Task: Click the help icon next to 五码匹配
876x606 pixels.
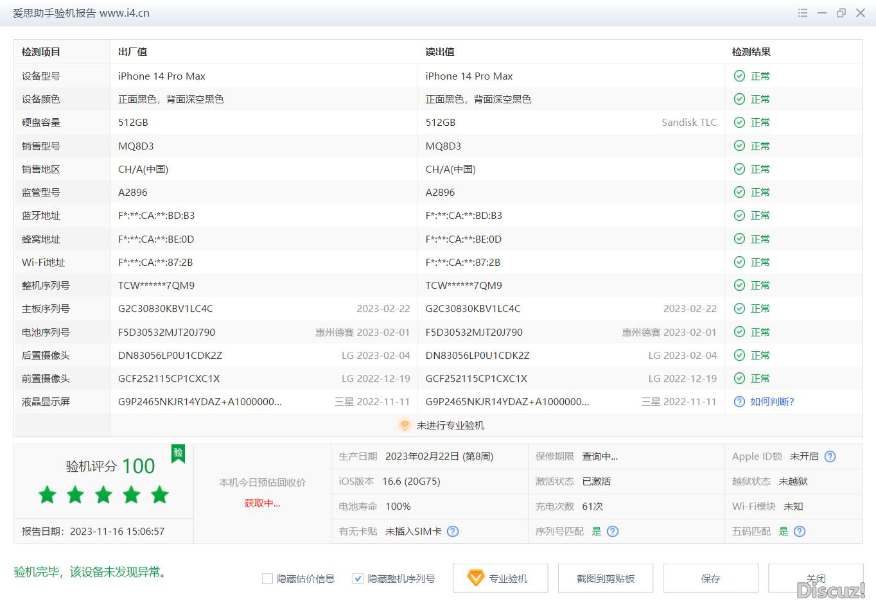Action: (x=800, y=531)
